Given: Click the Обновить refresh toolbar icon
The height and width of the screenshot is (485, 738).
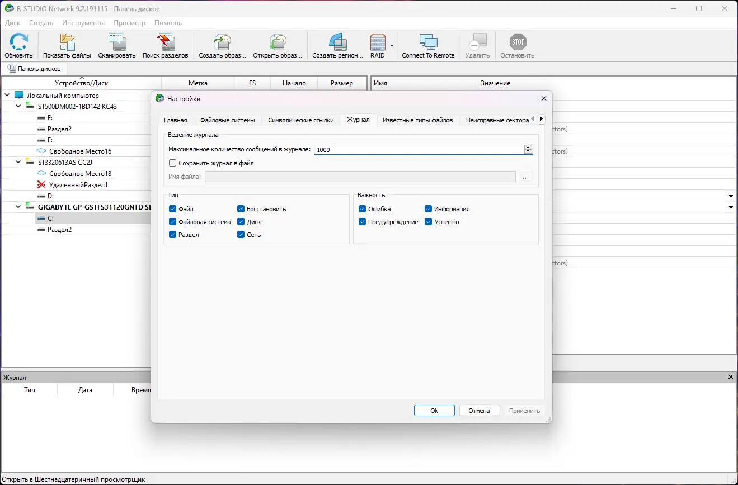Looking at the screenshot, I should [18, 42].
